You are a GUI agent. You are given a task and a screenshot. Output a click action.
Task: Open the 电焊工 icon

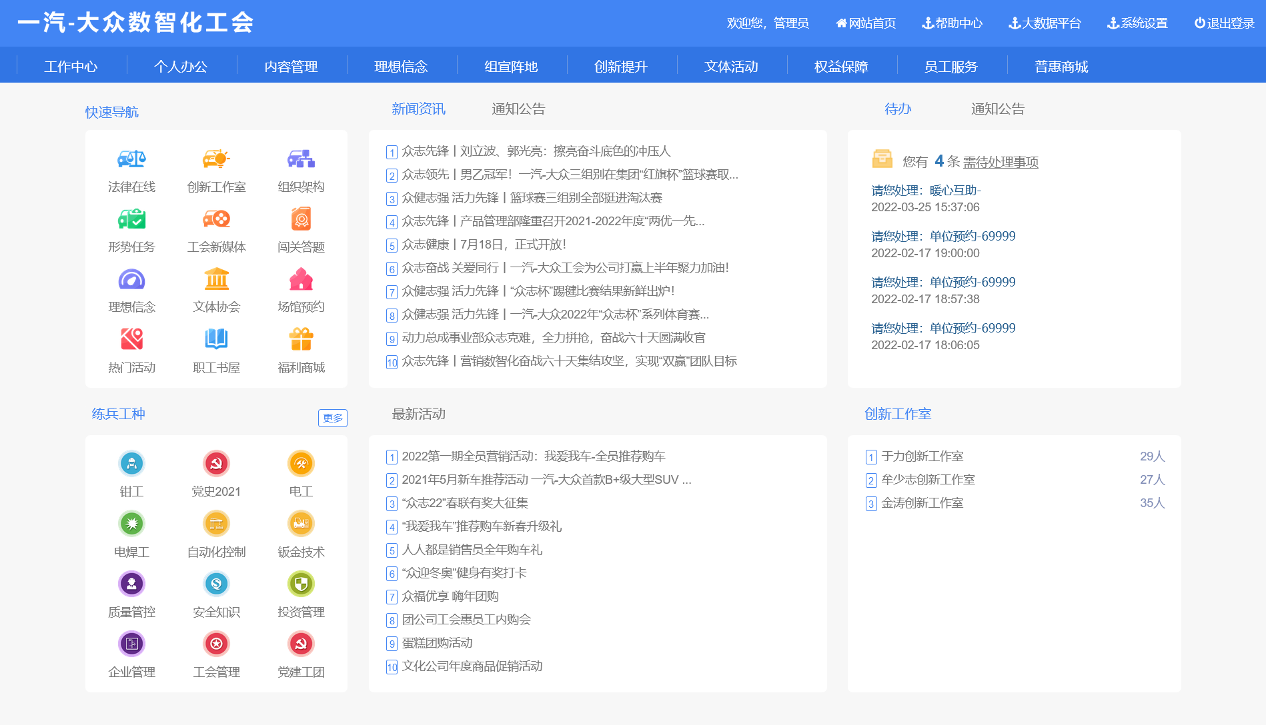pyautogui.click(x=131, y=524)
